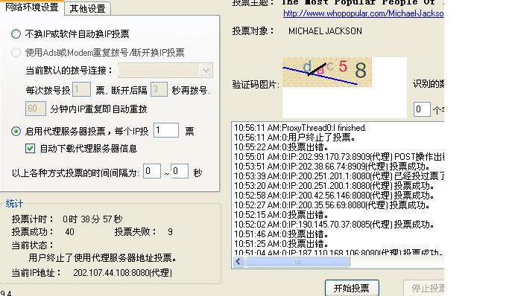Click the MICHAEL JACKSON vote target text
Image resolution: width=509 pixels, height=296 pixels.
coord(325,31)
